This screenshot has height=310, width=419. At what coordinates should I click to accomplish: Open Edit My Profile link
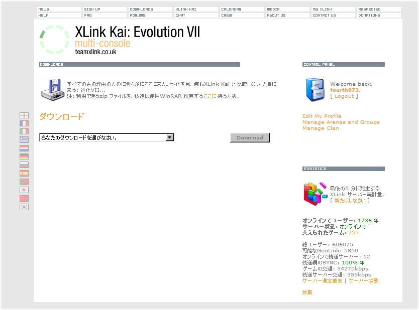coord(322,116)
